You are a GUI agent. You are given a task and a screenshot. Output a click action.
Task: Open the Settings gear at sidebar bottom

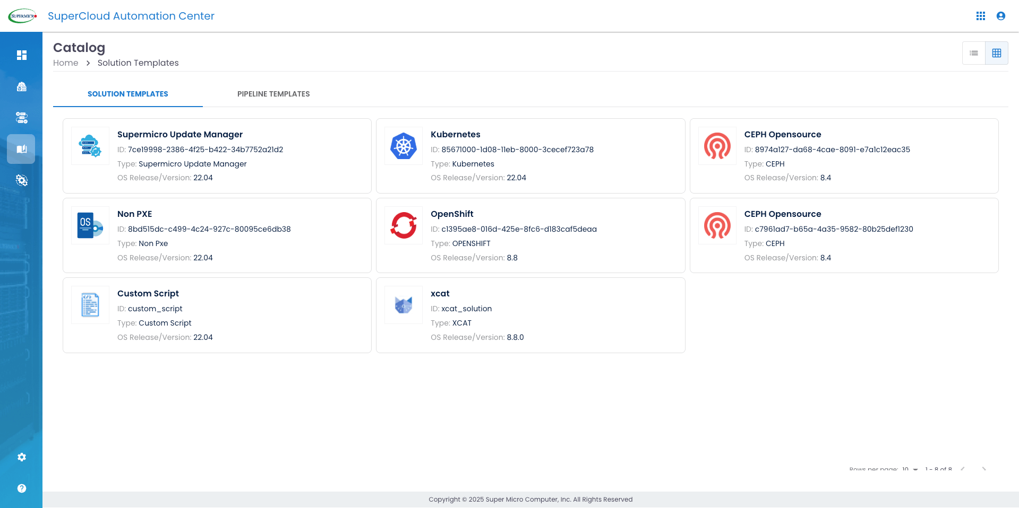click(21, 457)
